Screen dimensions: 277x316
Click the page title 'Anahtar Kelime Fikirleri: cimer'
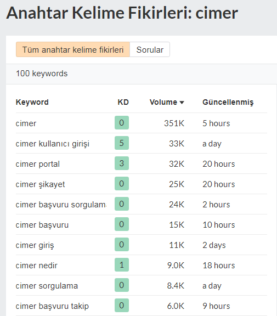[x=122, y=13]
